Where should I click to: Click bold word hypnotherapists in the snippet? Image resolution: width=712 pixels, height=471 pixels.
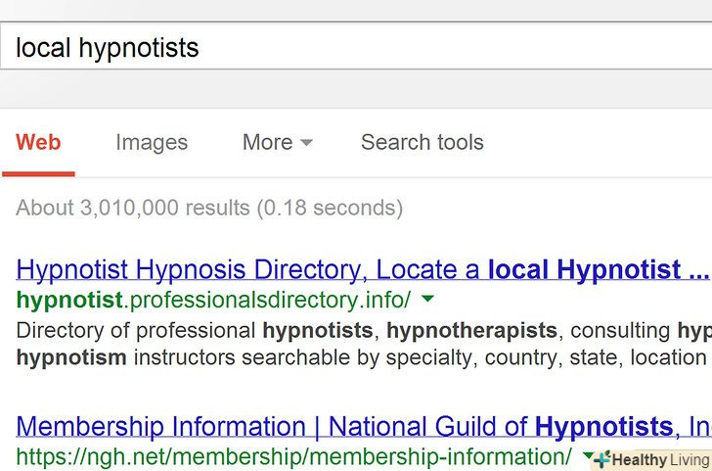click(471, 330)
